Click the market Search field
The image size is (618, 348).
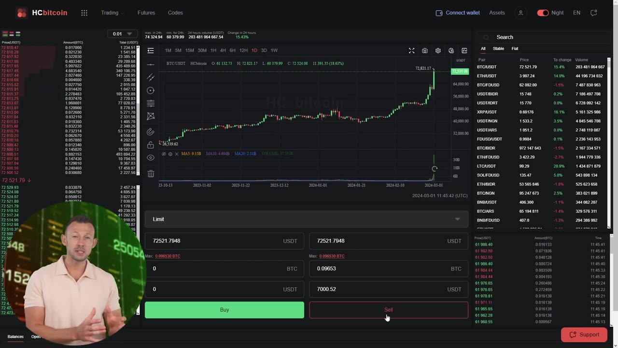(x=544, y=37)
